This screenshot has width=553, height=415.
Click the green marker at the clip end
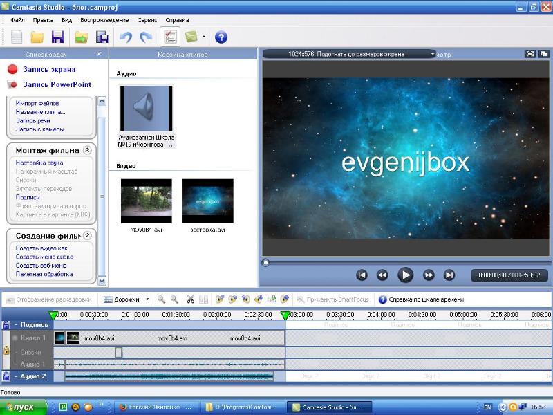tap(285, 315)
